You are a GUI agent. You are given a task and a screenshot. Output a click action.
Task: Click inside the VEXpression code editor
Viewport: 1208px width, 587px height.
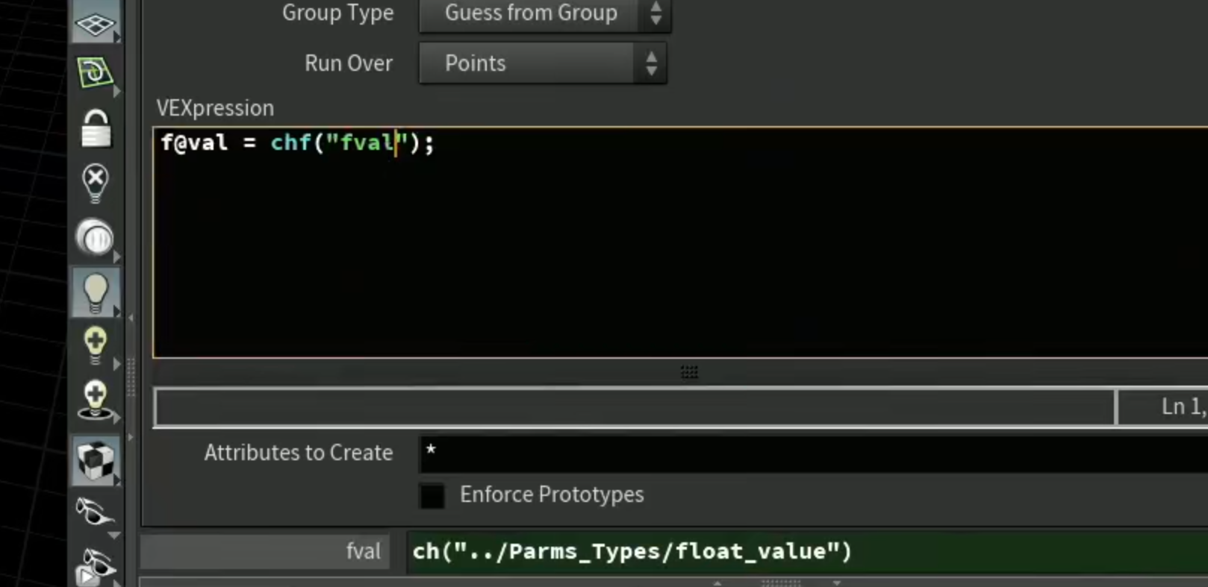(679, 242)
